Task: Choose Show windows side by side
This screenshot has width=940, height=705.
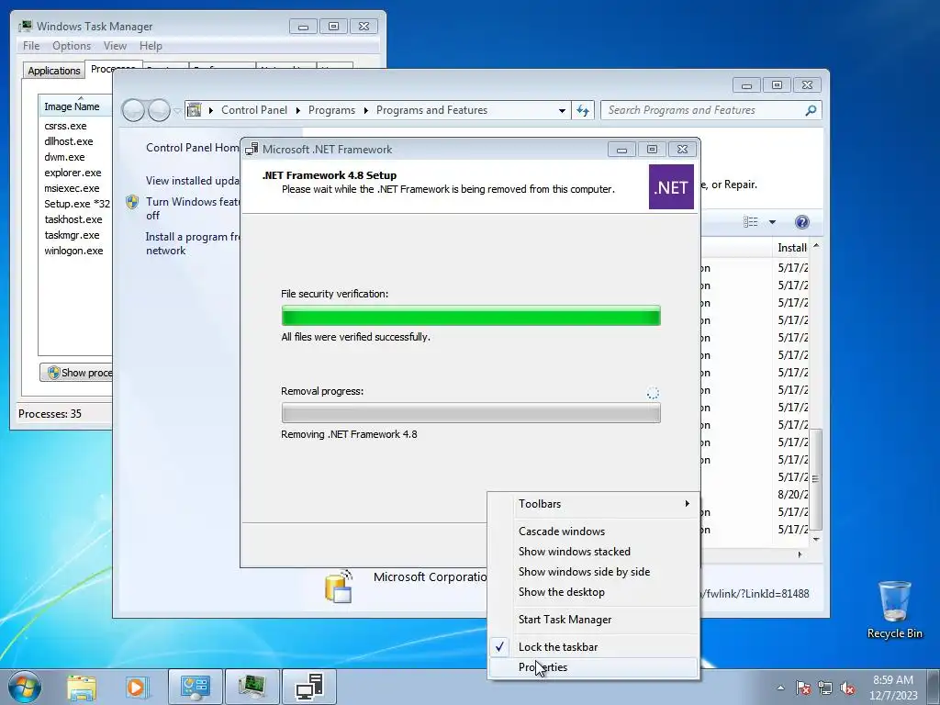Action: pyautogui.click(x=594, y=572)
